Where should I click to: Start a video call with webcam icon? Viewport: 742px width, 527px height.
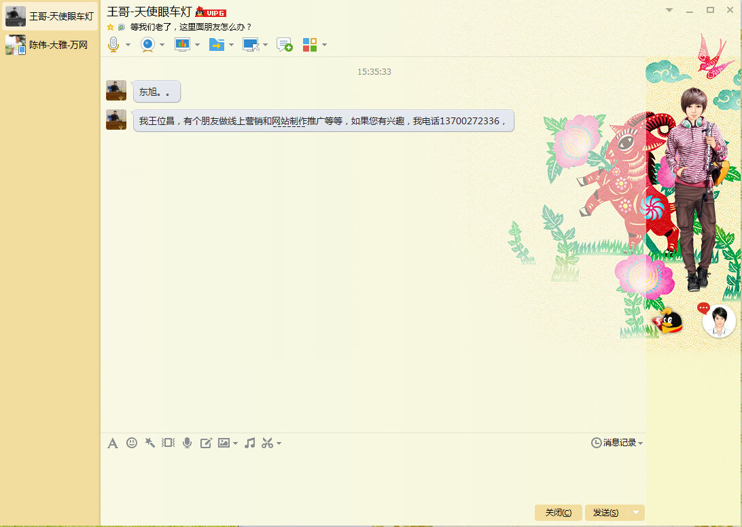pos(147,44)
